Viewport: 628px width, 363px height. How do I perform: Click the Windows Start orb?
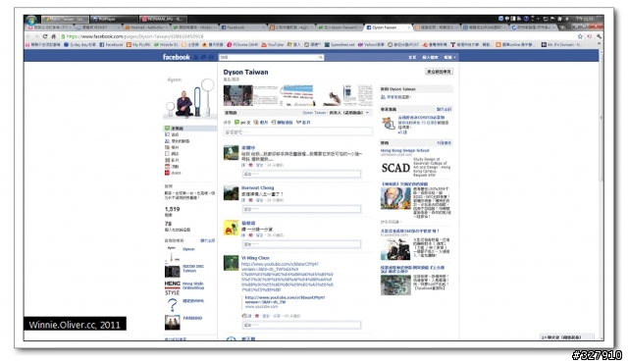click(30, 20)
